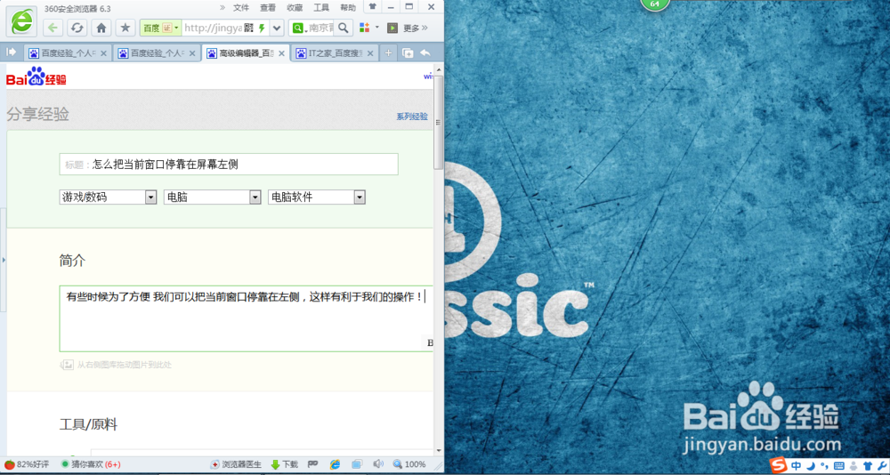Image resolution: width=890 pixels, height=475 pixels.
Task: Open the 下载 downloads manager
Action: pyautogui.click(x=285, y=464)
